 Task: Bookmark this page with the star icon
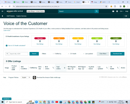click(106, 6)
